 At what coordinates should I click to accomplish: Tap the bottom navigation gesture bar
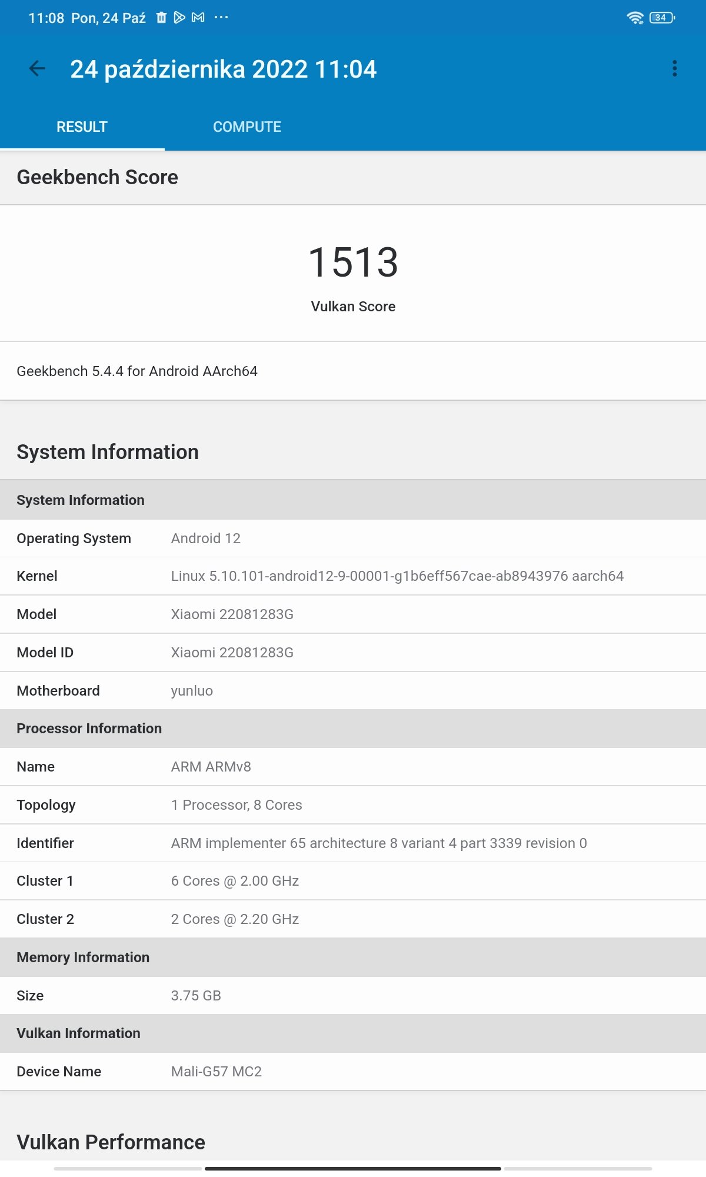click(353, 1169)
